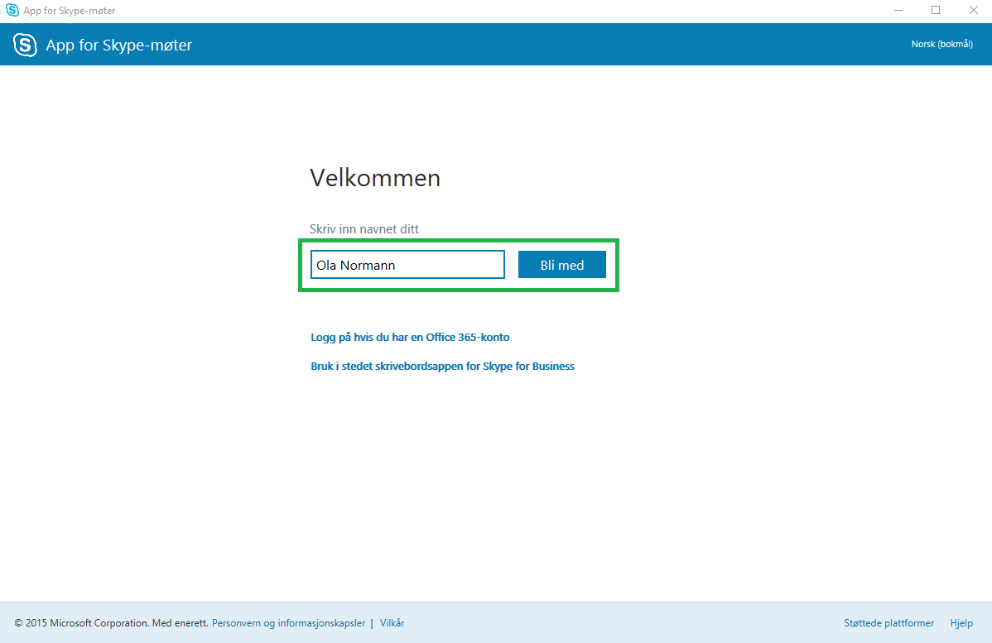Open Logg på hvis du har en Office 365-konto
Screen dimensions: 992x643
(x=410, y=337)
